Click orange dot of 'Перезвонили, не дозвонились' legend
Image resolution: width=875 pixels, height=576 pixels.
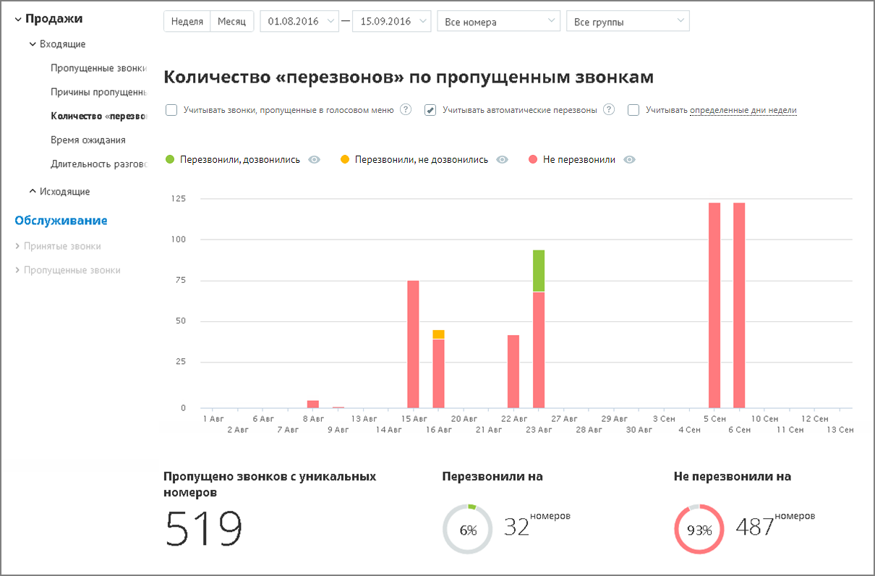tap(345, 159)
